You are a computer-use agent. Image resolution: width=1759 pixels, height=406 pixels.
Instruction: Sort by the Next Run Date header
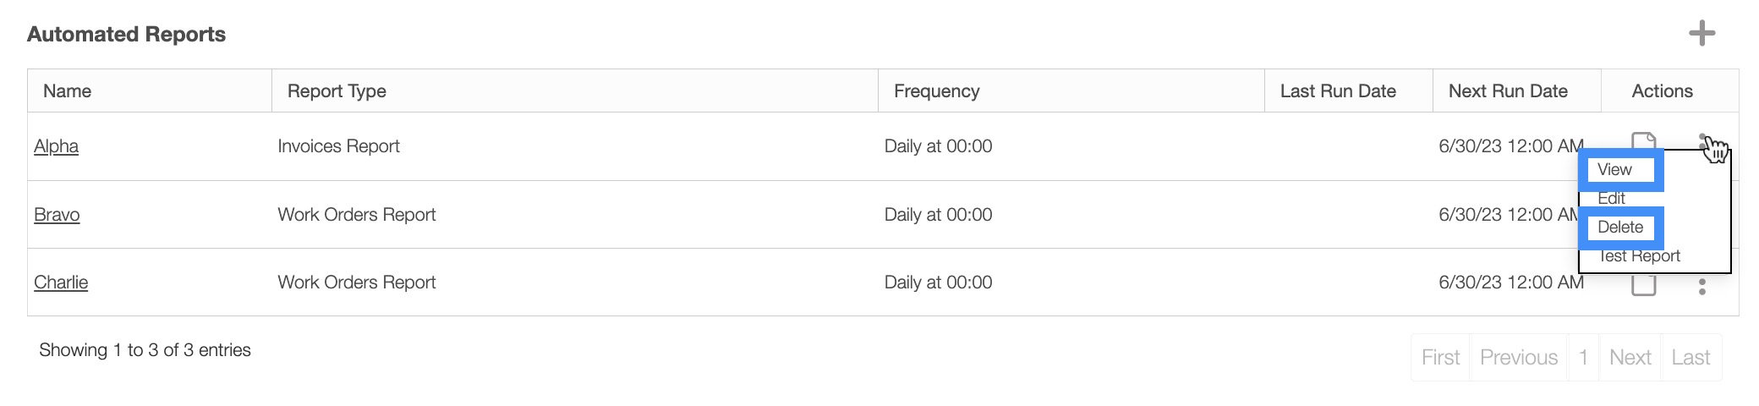point(1508,91)
